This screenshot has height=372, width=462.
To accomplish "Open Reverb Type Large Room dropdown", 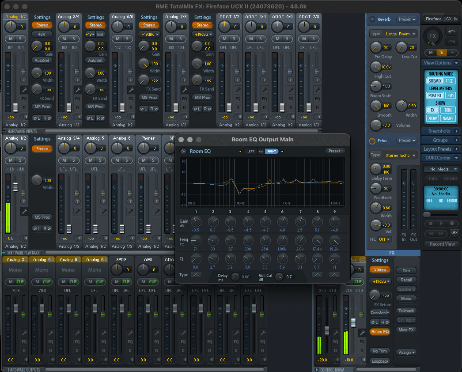I will click(400, 34).
